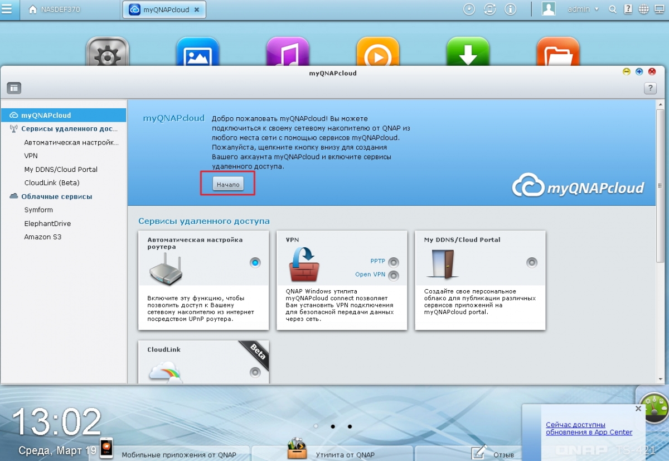Open Отзыв feedback button
669x461 pixels.
click(x=493, y=454)
